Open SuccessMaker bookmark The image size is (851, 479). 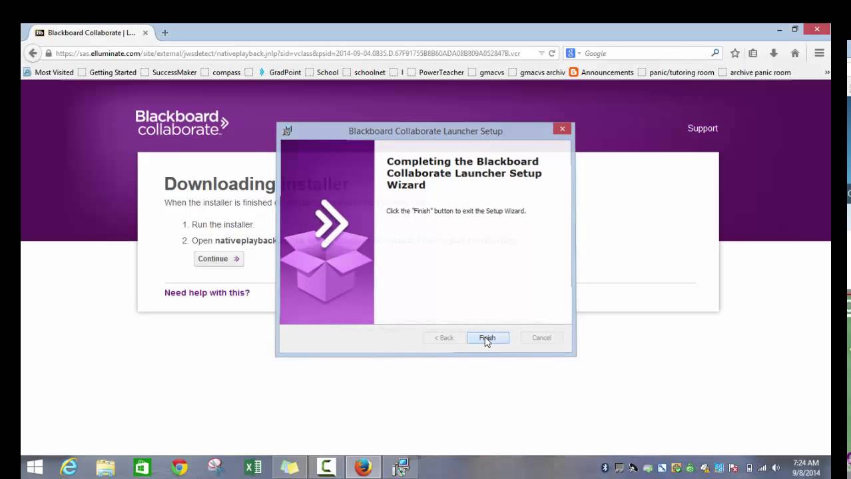[x=168, y=73]
